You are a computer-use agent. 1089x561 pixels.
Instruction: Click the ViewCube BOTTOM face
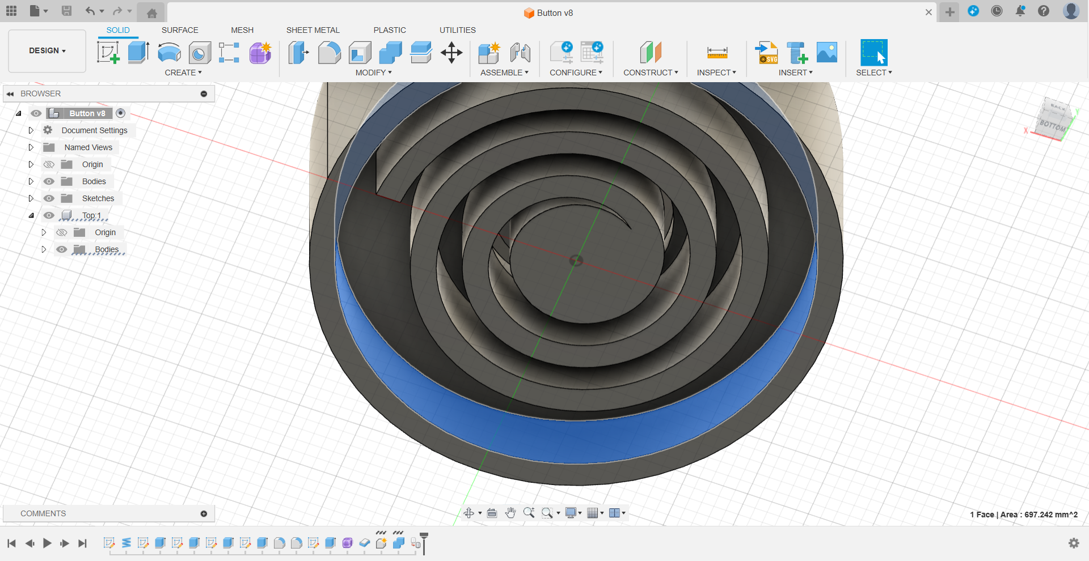pyautogui.click(x=1053, y=124)
